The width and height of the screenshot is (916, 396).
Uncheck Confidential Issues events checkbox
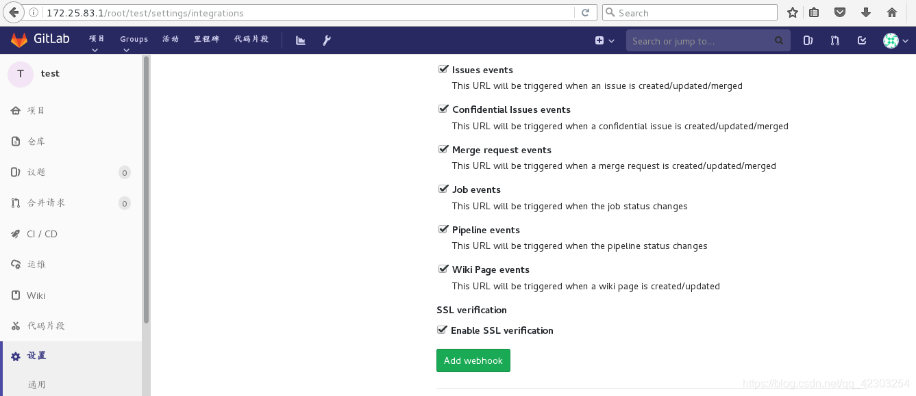click(x=443, y=109)
